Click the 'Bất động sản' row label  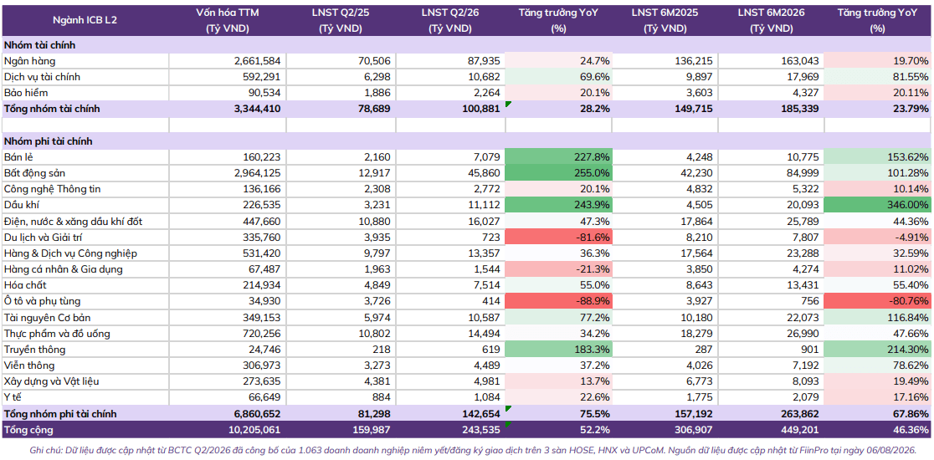coord(34,173)
